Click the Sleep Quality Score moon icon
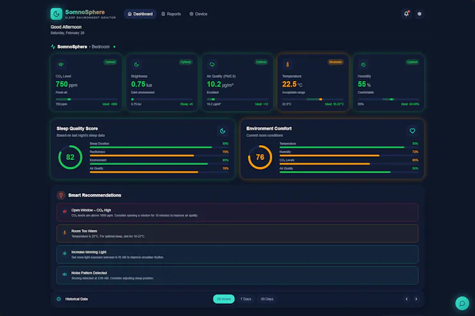Viewport: 475px width, 316px height. pos(223,131)
